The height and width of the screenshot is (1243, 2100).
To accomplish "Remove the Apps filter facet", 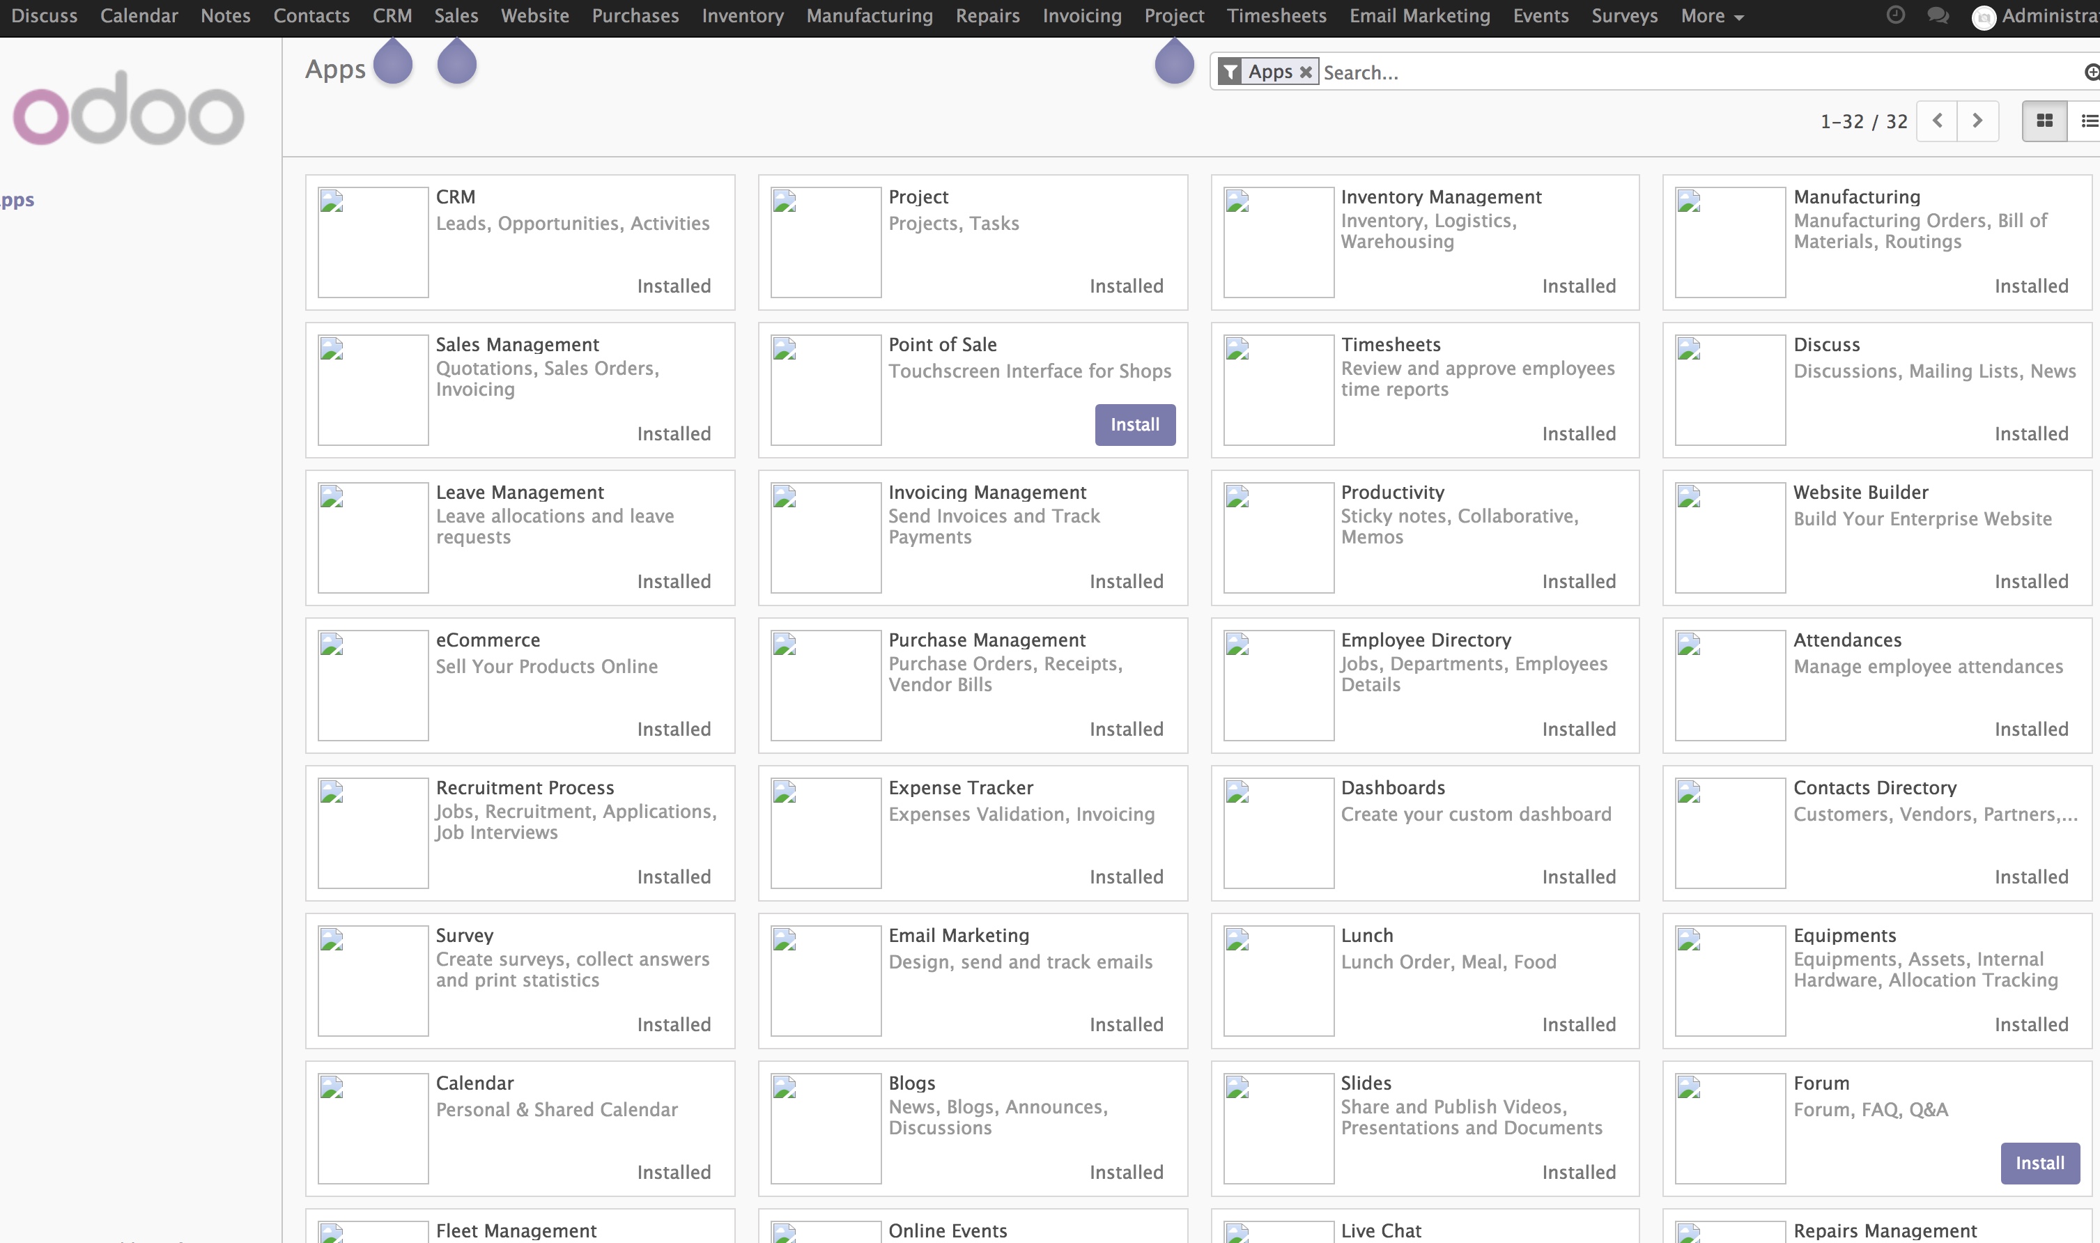I will click(1306, 72).
